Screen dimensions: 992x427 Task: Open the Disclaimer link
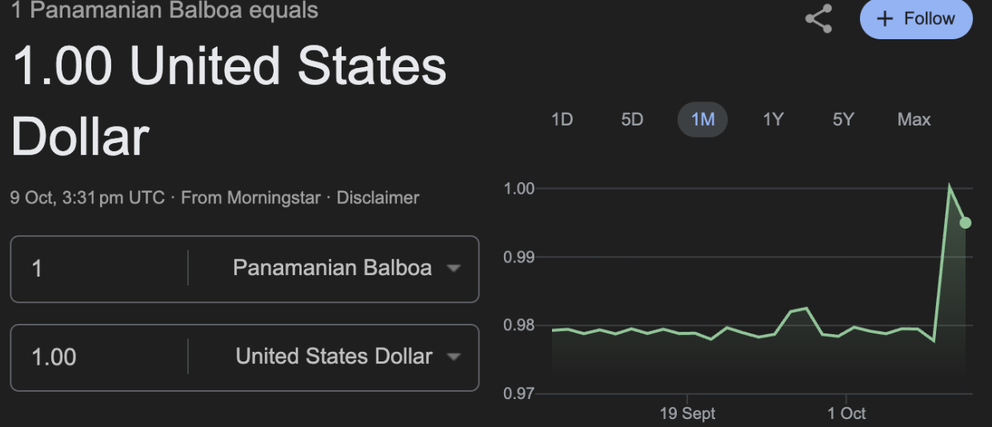coord(378,198)
